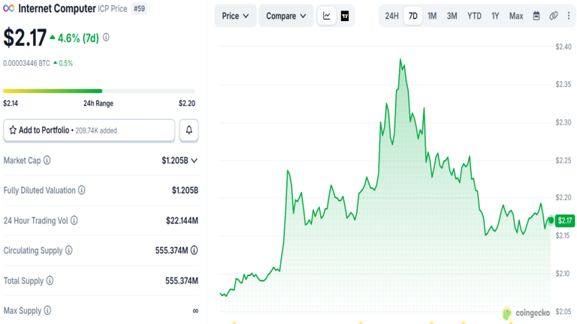Show Circulating Supply label info icon
This screenshot has width=577, height=324.
tap(69, 250)
